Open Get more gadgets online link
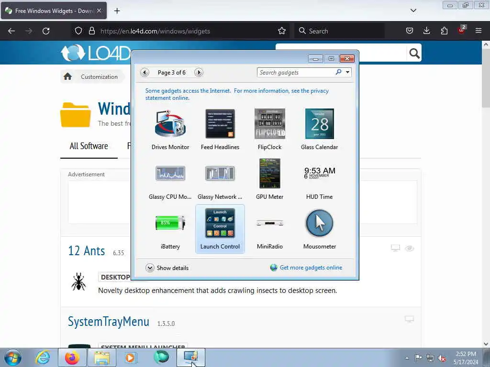 point(311,268)
